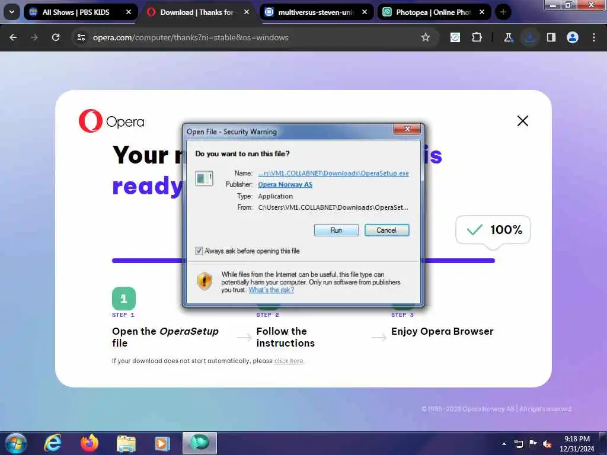This screenshot has height=455, width=607.
Task: Toggle Always ask before opening this file
Action: pos(199,251)
